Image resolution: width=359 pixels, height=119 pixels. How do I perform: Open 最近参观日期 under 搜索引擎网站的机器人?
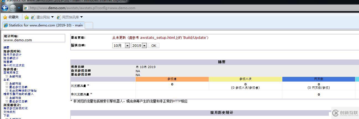click(x=18, y=101)
